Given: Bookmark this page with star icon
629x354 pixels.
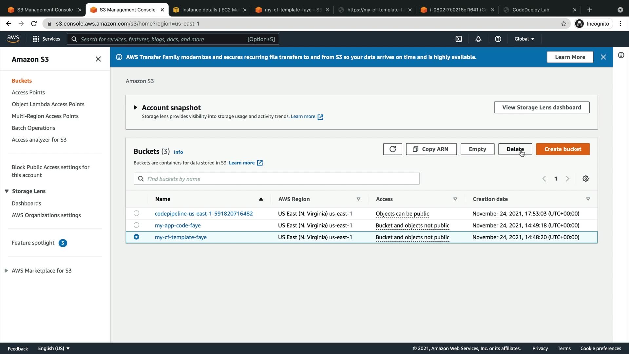Looking at the screenshot, I should pos(563,24).
